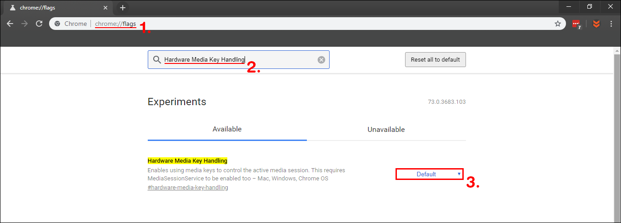Open Chrome's three-dot menu
The image size is (621, 223).
pos(611,24)
